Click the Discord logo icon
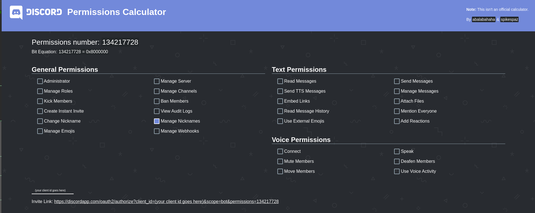The width and height of the screenshot is (535, 213). [16, 12]
